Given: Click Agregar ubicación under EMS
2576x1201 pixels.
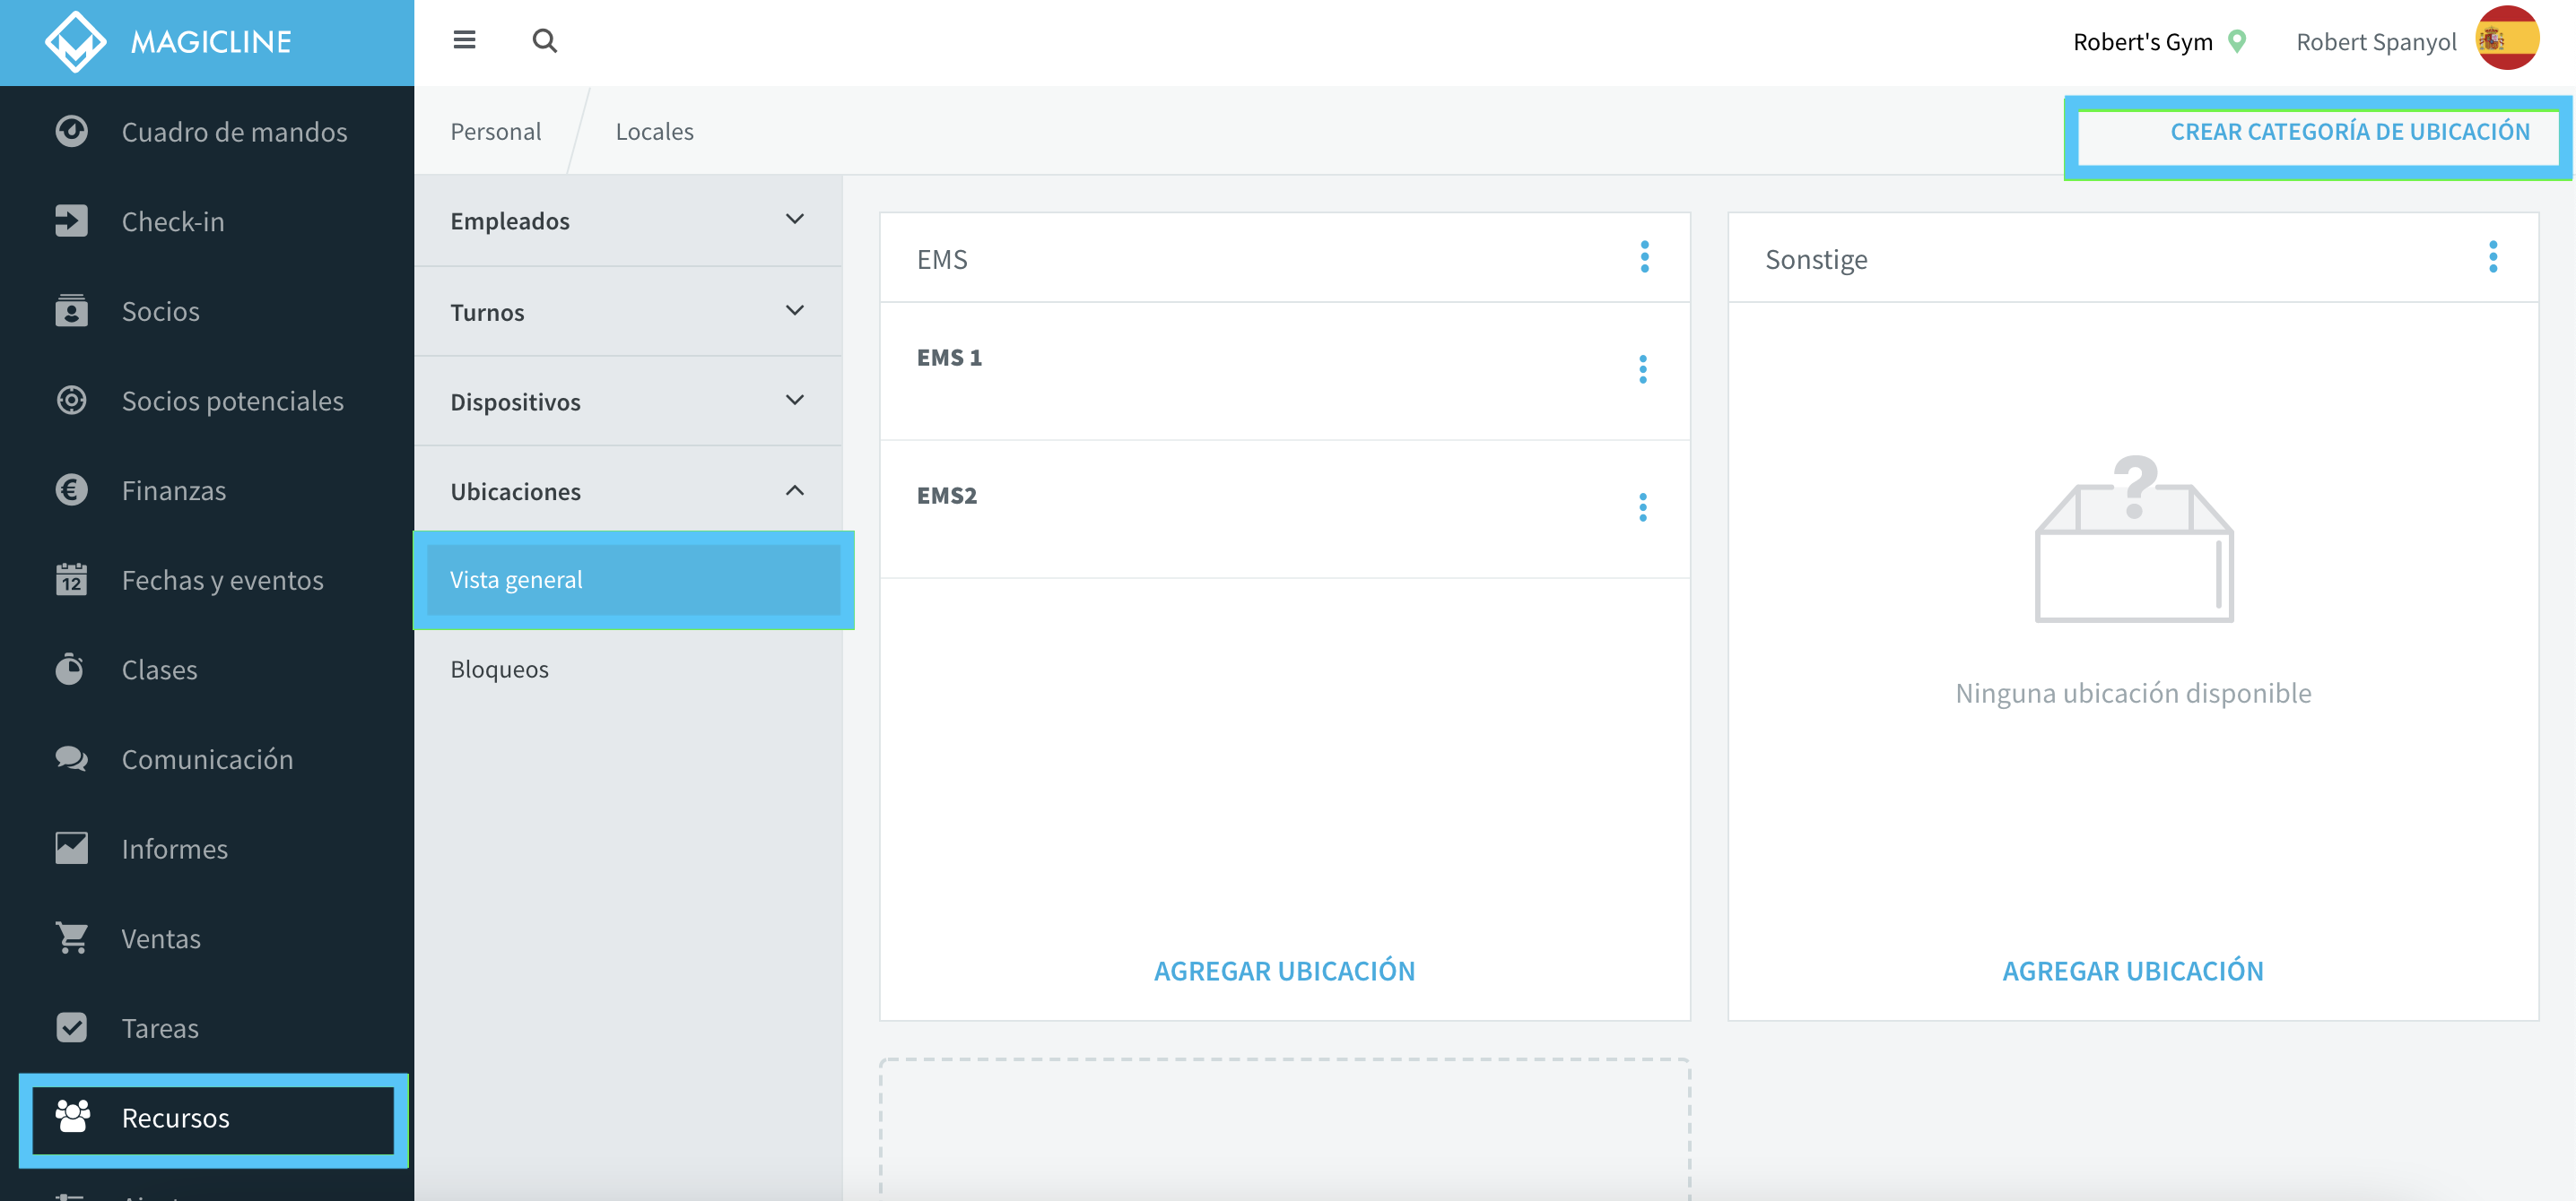Looking at the screenshot, I should point(1284,970).
